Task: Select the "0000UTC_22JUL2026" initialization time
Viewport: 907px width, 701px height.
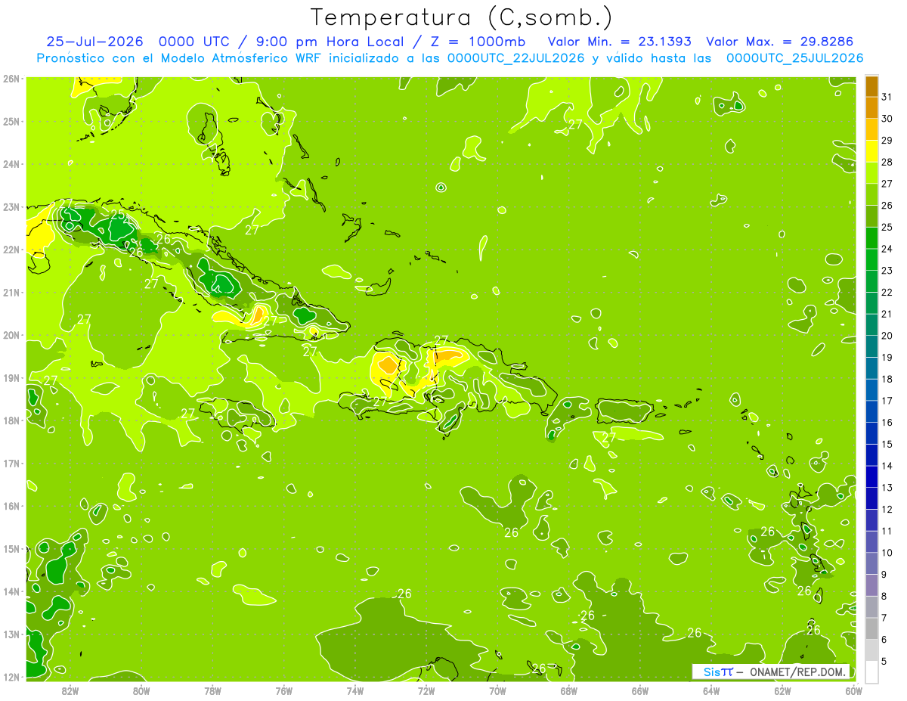Action: [x=517, y=58]
